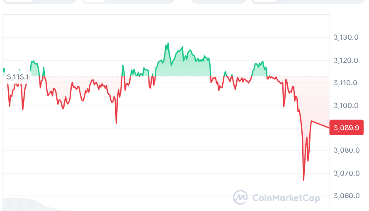369x211 pixels.
Task: Click the 3,060.0 price axis label
Action: point(346,196)
